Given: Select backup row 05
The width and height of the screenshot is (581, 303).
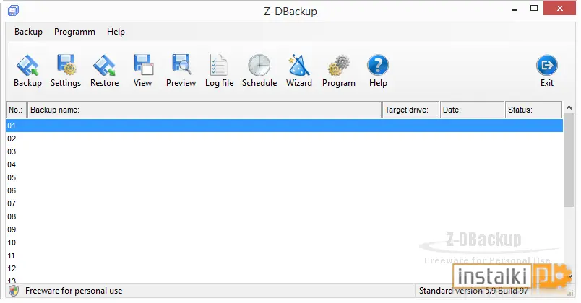Looking at the screenshot, I should coord(284,177).
